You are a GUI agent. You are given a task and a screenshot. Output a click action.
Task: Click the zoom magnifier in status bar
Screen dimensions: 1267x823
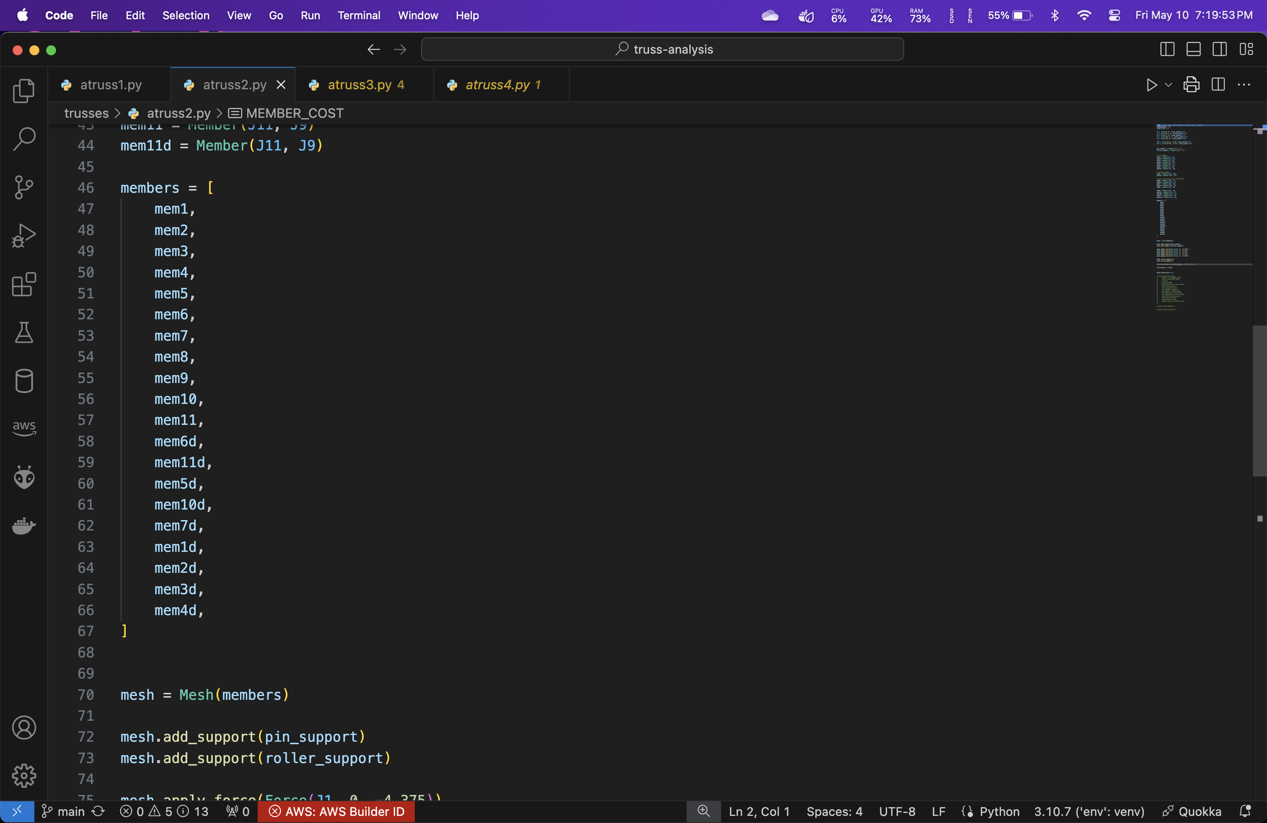click(x=703, y=811)
